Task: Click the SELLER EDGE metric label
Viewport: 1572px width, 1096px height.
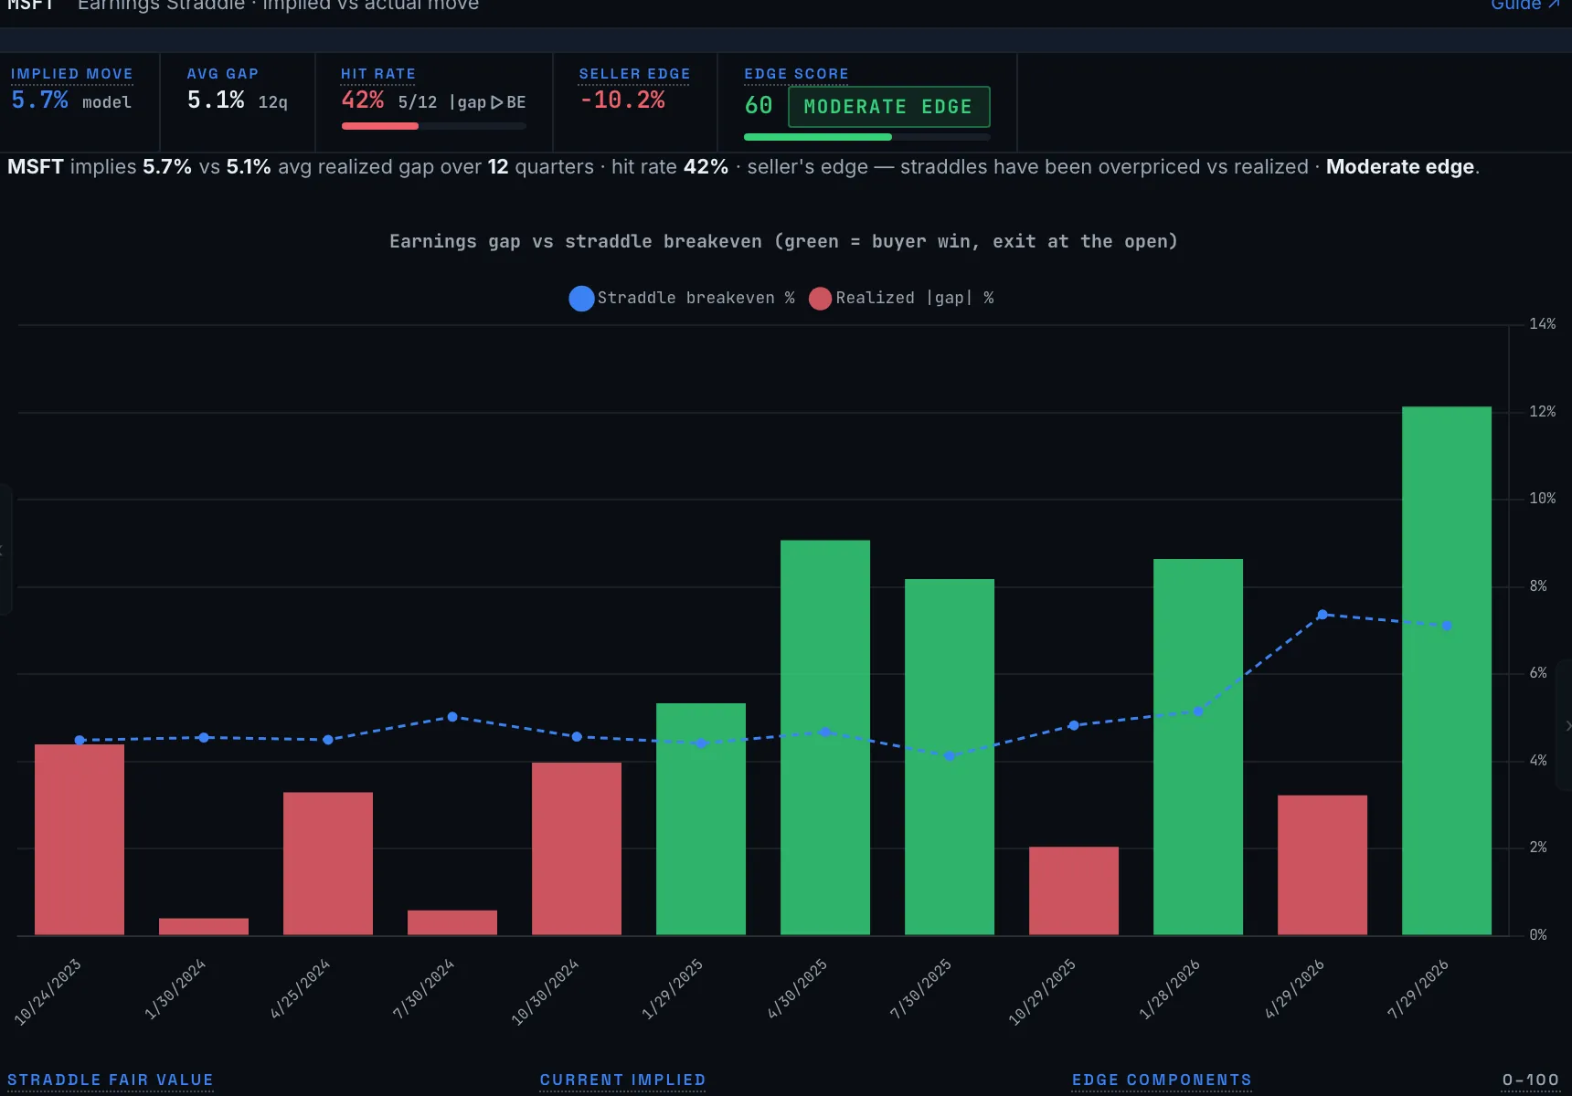Action: [634, 74]
